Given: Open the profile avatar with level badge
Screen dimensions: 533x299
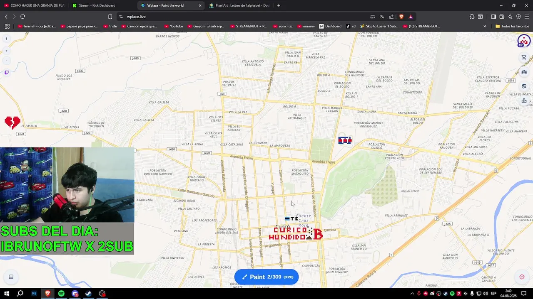Looking at the screenshot, I should pos(523,41).
